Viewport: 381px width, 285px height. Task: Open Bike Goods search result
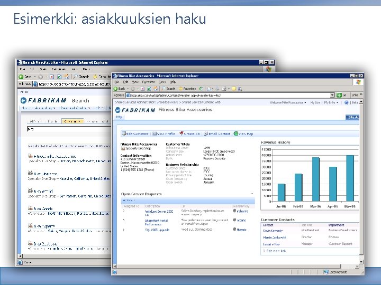[x=43, y=208]
